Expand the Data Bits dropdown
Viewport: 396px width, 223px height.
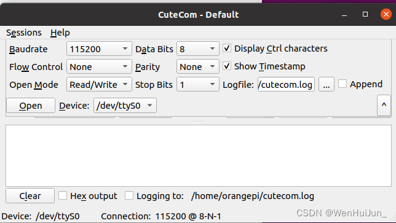[198, 49]
